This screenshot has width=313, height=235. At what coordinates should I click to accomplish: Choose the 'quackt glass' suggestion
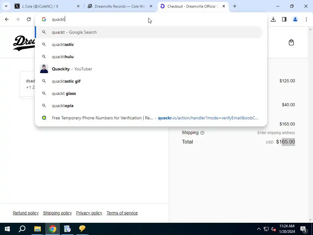pos(149,93)
